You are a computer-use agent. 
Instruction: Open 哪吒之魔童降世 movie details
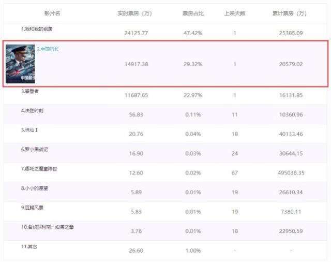[40, 169]
